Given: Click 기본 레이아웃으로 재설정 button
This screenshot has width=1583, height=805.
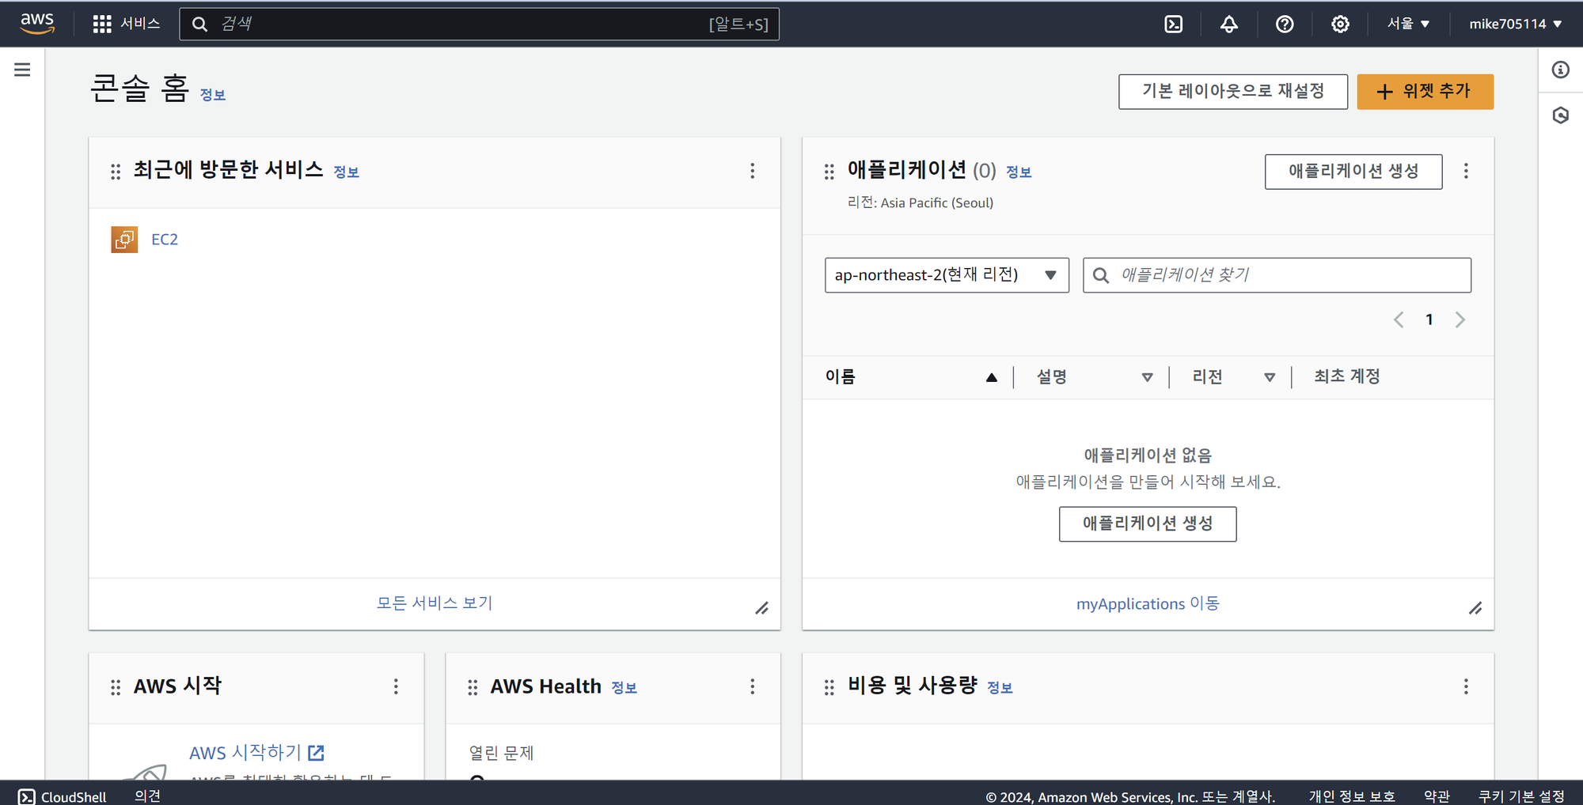Looking at the screenshot, I should point(1233,92).
